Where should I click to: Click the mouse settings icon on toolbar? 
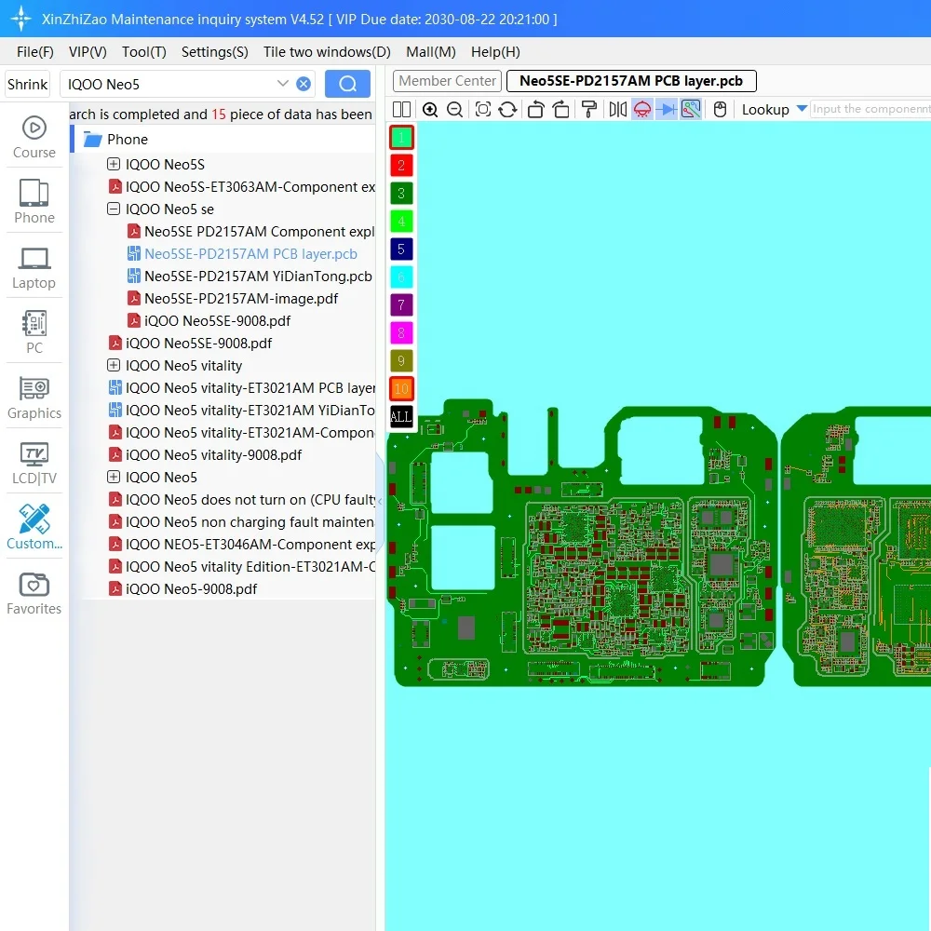click(720, 109)
